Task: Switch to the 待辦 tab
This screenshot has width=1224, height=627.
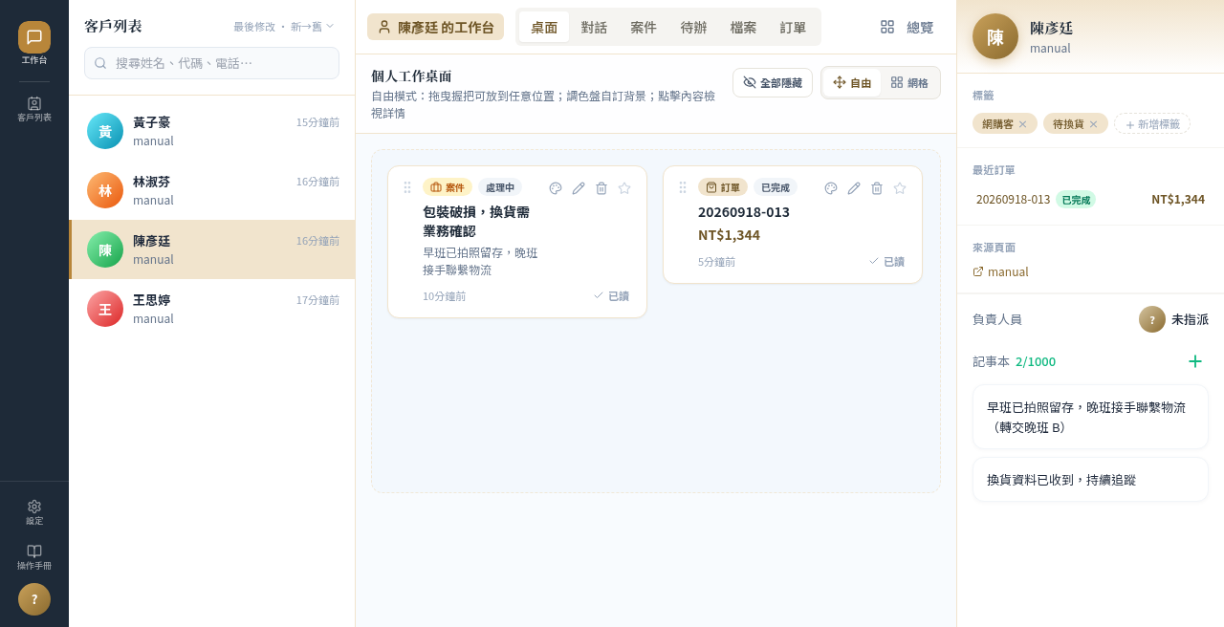Action: pos(693,27)
